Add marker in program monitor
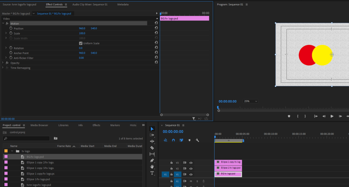Image resolution: width=349 pixels, height=187 pixels. coord(289,116)
